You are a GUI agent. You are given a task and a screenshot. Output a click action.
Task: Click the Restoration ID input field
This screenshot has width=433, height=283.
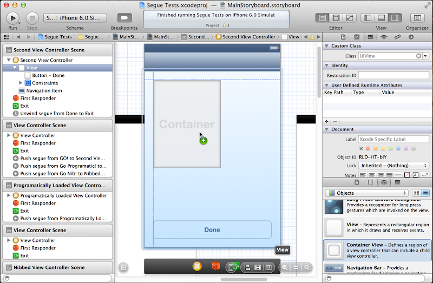pyautogui.click(x=393, y=75)
